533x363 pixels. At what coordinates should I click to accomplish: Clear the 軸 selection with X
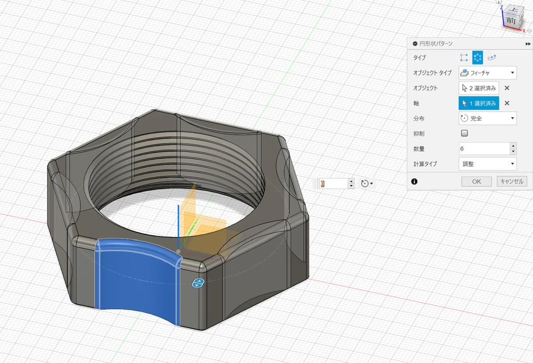coord(507,103)
